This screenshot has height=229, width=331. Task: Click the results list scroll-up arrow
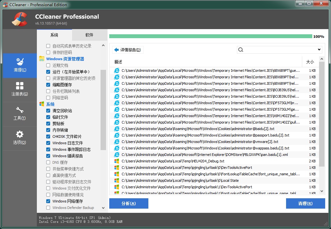click(322, 59)
